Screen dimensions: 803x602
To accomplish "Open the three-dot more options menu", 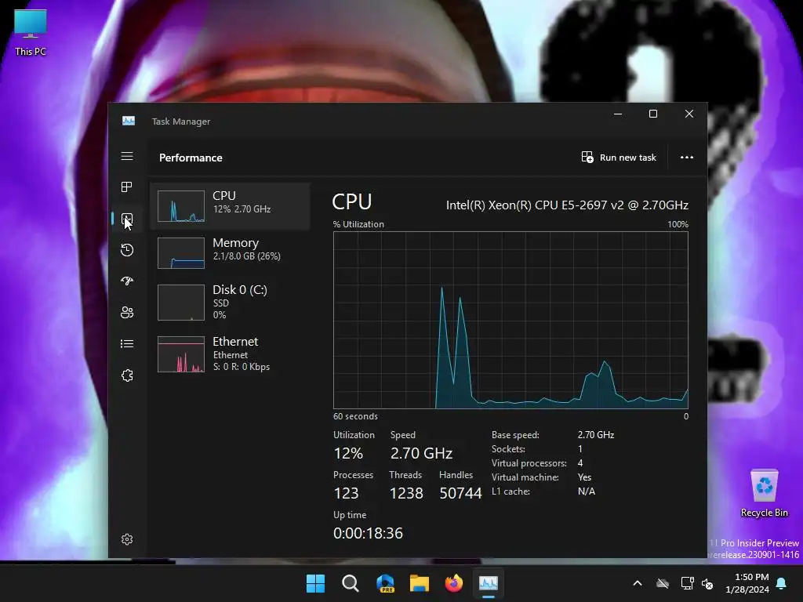I will (687, 158).
